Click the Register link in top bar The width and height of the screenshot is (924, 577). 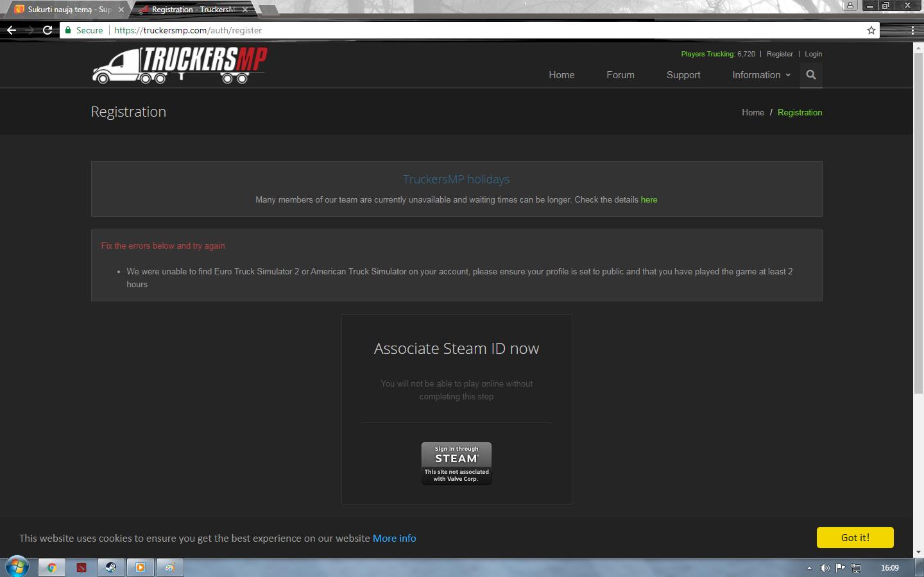pos(780,54)
